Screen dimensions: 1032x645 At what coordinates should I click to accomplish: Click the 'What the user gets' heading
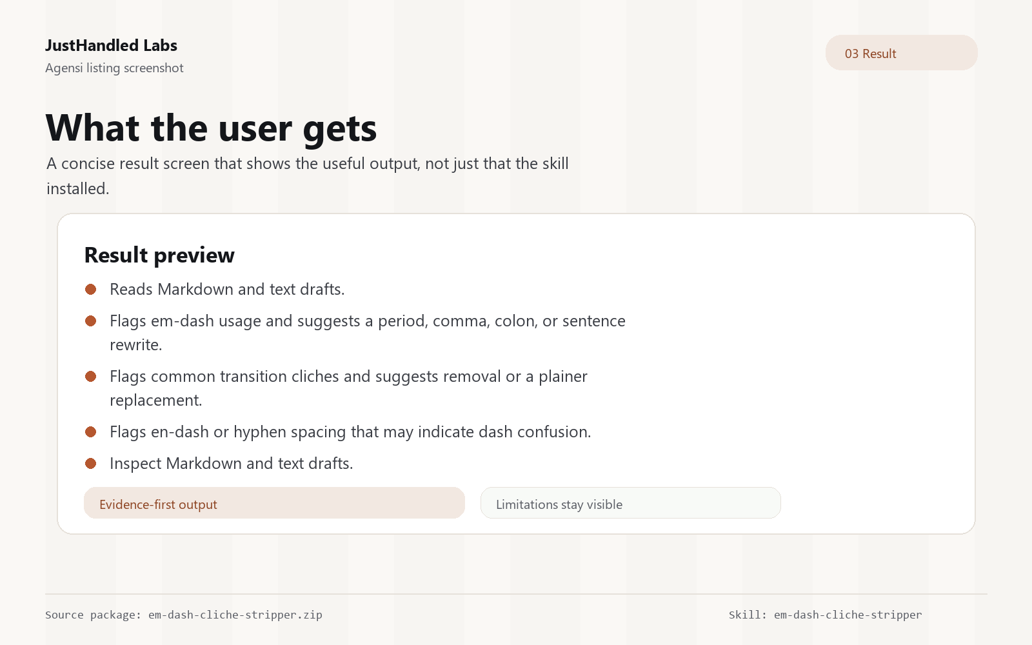(212, 128)
